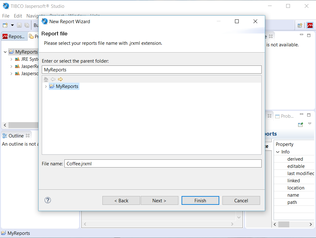Maximize the top-right view panel
Viewport: 316px width, 238px height.
tap(309, 35)
